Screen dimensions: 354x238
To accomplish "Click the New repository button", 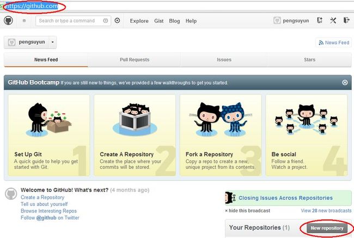I will (x=327, y=228).
